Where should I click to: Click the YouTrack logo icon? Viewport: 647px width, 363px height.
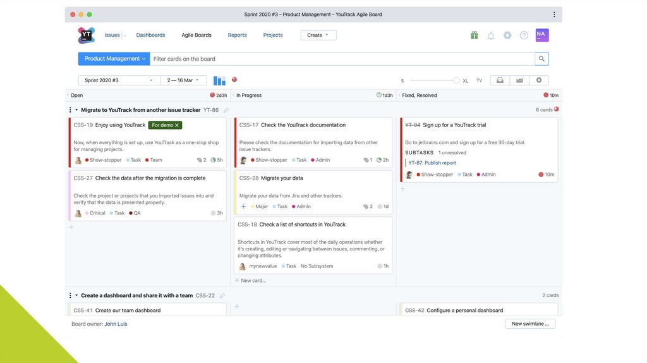87,35
